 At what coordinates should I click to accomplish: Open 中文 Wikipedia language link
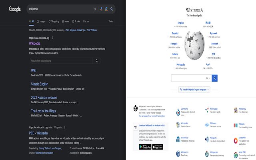[x=214, y=54]
